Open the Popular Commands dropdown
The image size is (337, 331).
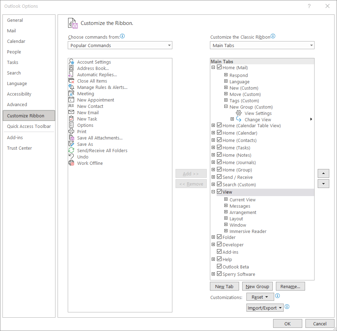pos(120,45)
